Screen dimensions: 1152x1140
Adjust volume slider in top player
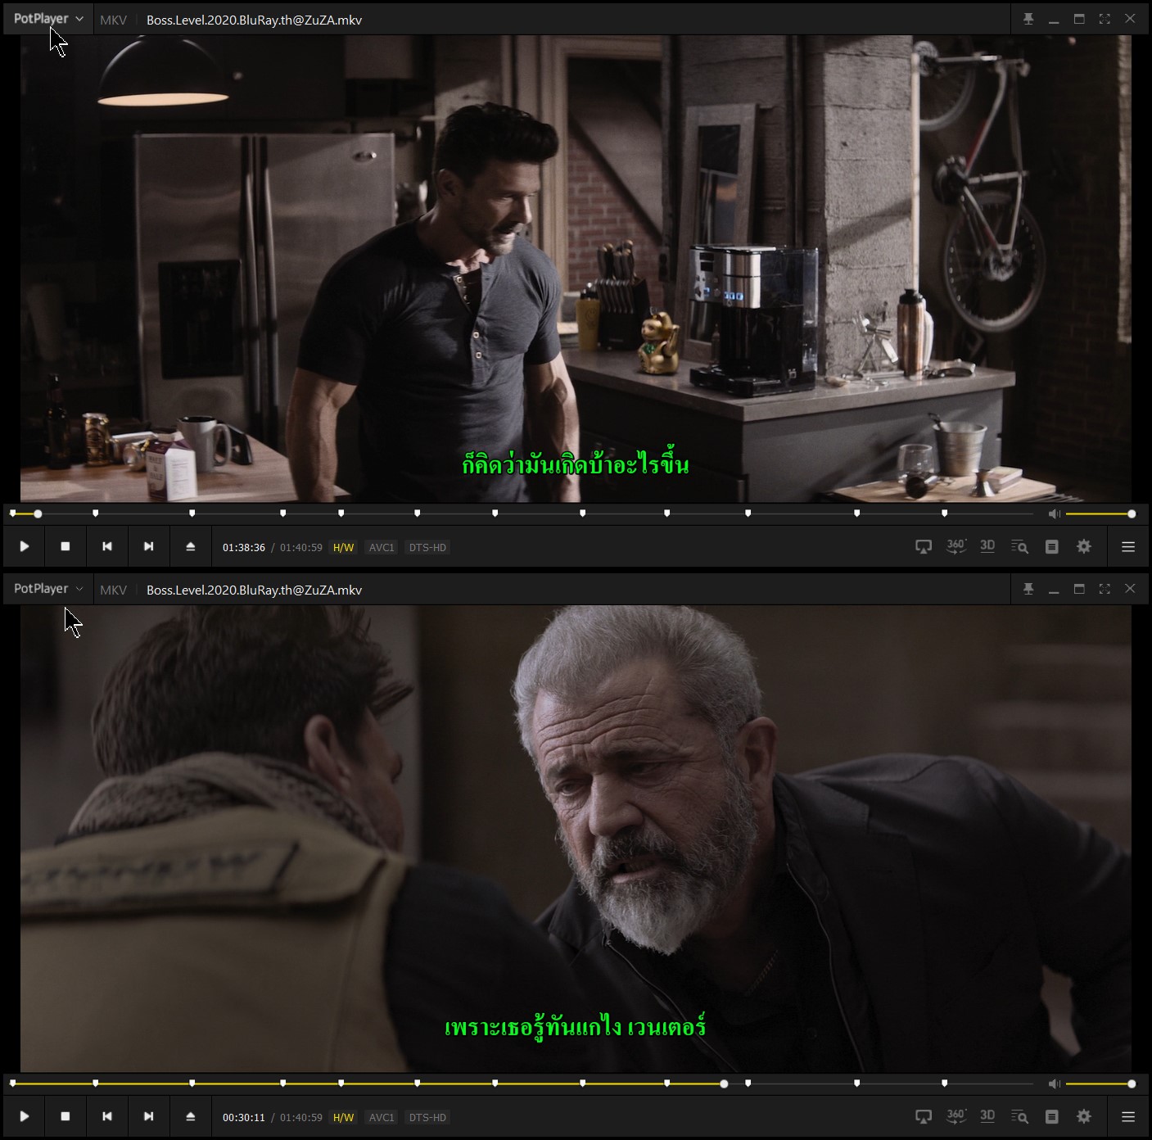click(1100, 513)
